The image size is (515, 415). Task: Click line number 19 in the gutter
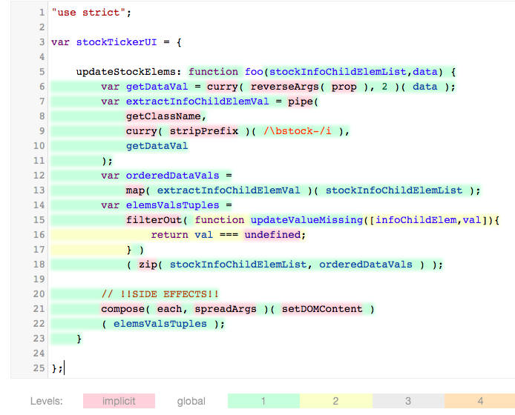(x=39, y=279)
